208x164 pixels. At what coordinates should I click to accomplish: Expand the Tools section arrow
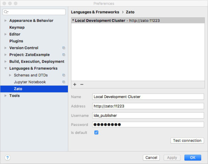(x=6, y=96)
